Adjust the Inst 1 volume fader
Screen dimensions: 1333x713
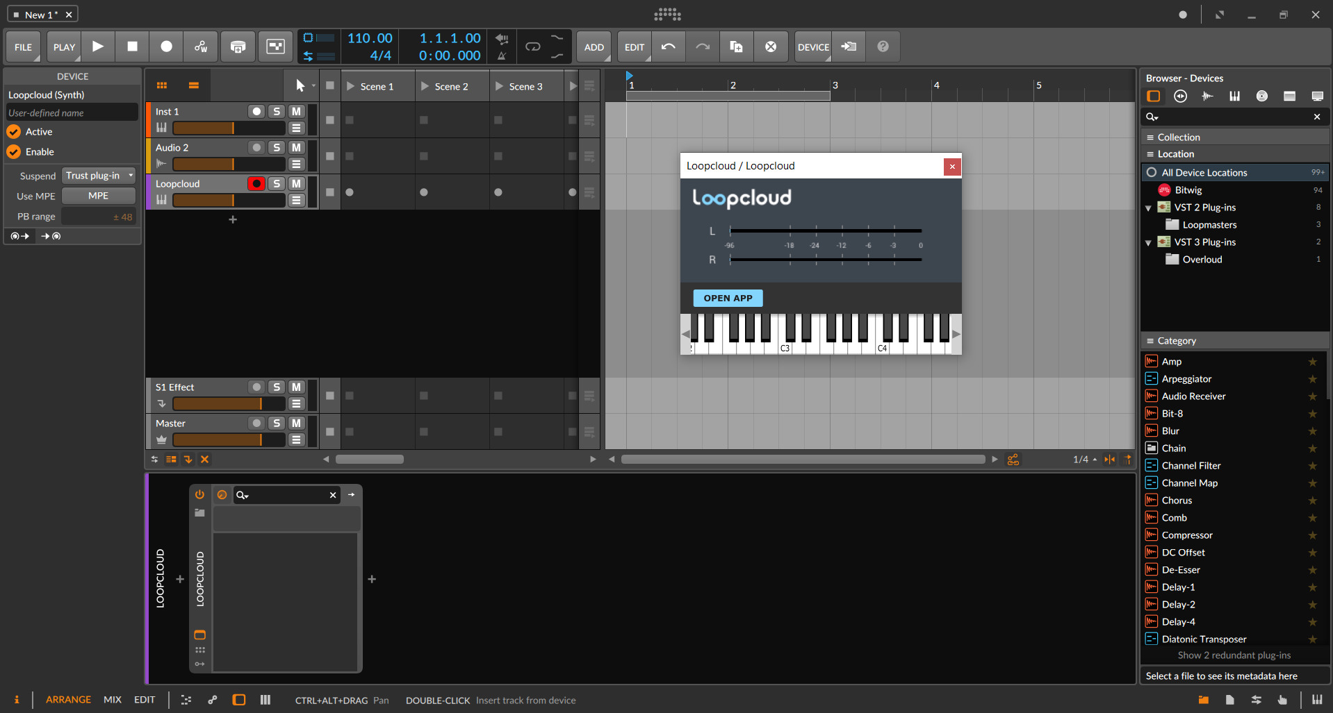click(x=229, y=128)
